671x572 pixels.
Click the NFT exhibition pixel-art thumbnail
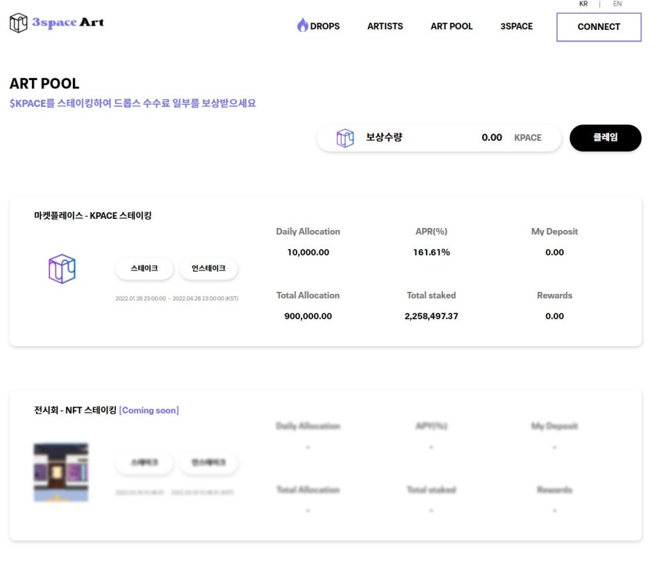point(60,472)
